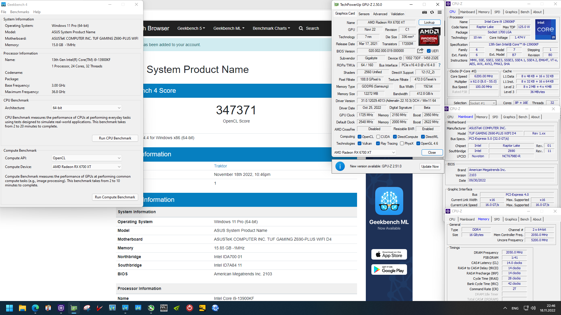The height and width of the screenshot is (315, 561).
Task: Switch to the Advanced tab in GPU-Z
Action: click(x=380, y=14)
